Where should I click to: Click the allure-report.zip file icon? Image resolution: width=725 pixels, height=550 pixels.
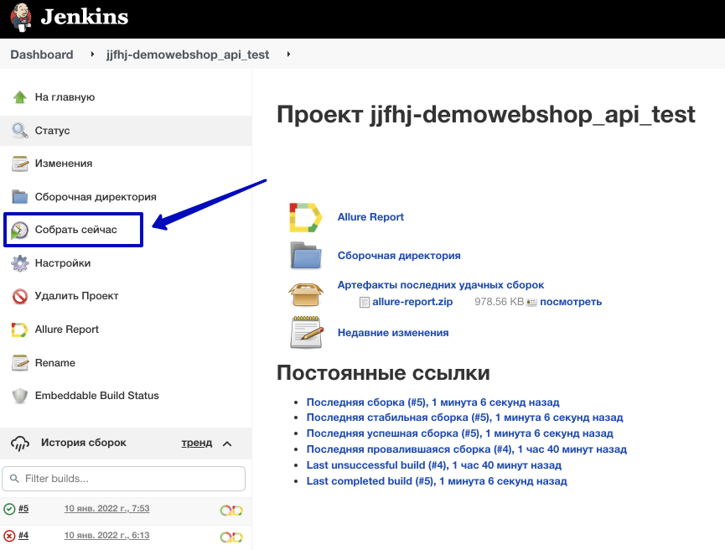(365, 302)
